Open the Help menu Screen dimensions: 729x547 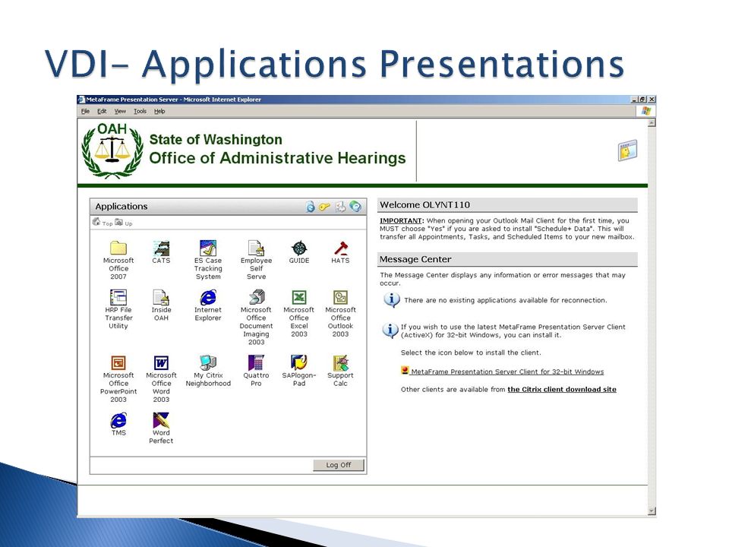pyautogui.click(x=159, y=111)
